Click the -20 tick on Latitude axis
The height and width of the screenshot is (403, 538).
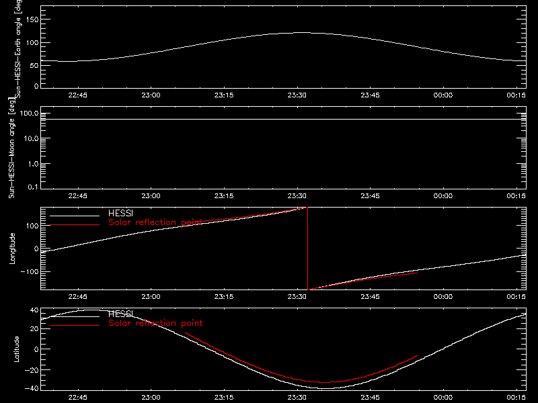32,370
